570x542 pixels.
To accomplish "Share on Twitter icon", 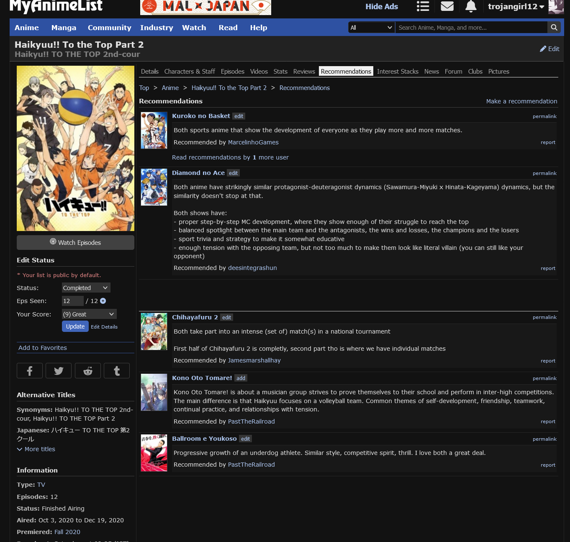I will 59,371.
